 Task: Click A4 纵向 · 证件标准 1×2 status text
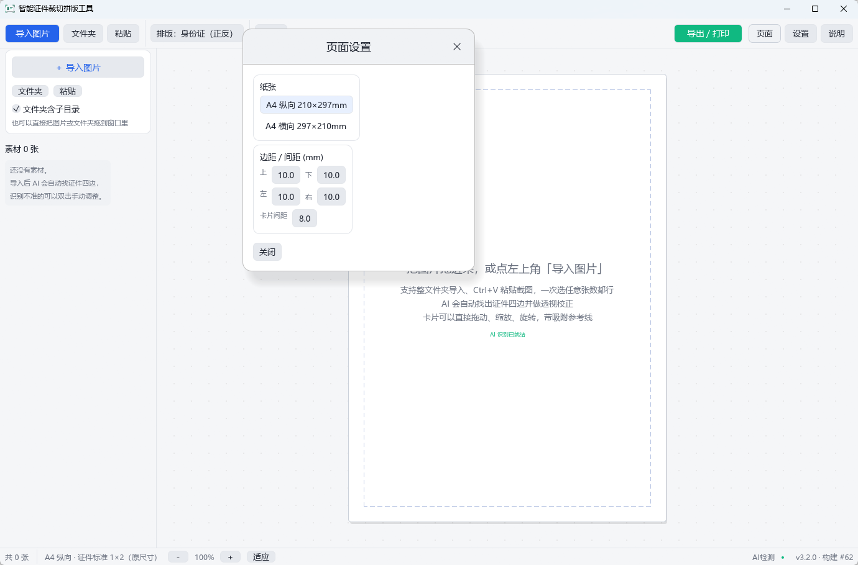click(x=101, y=557)
